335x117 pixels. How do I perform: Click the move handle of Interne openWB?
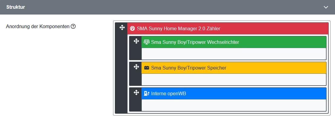(x=136, y=93)
